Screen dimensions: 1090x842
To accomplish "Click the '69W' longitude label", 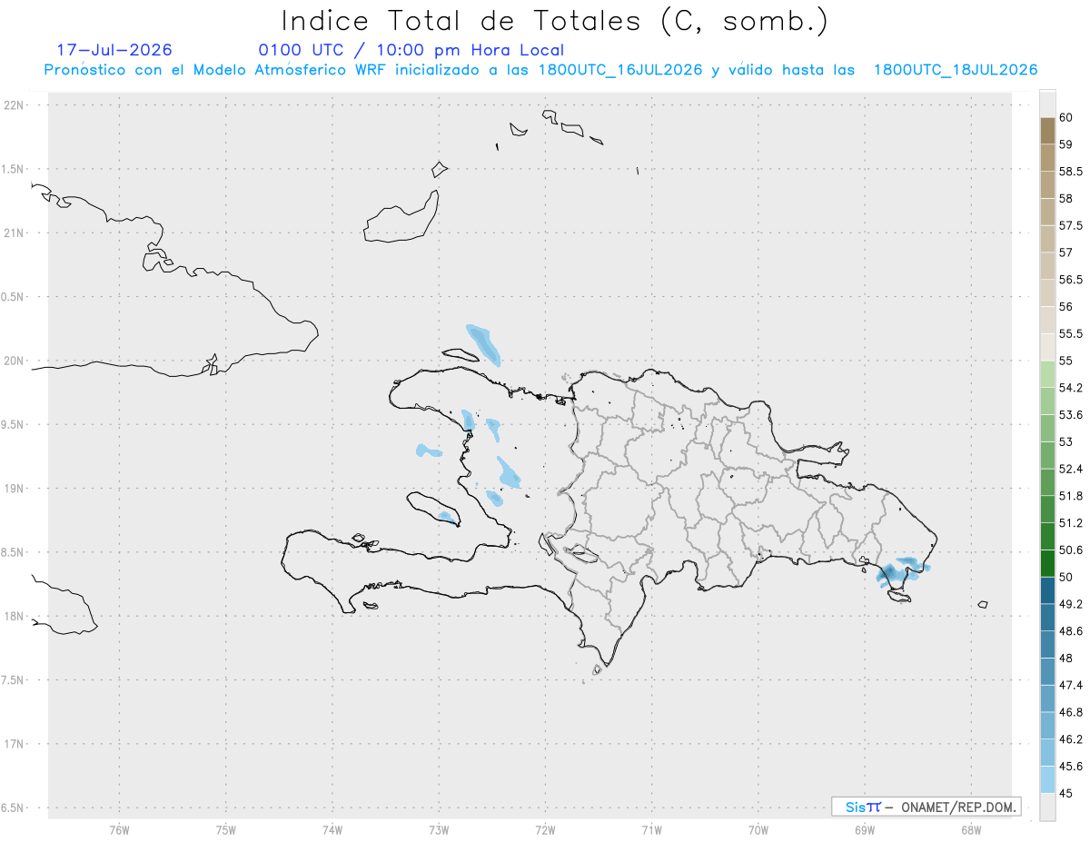I will coord(865,830).
